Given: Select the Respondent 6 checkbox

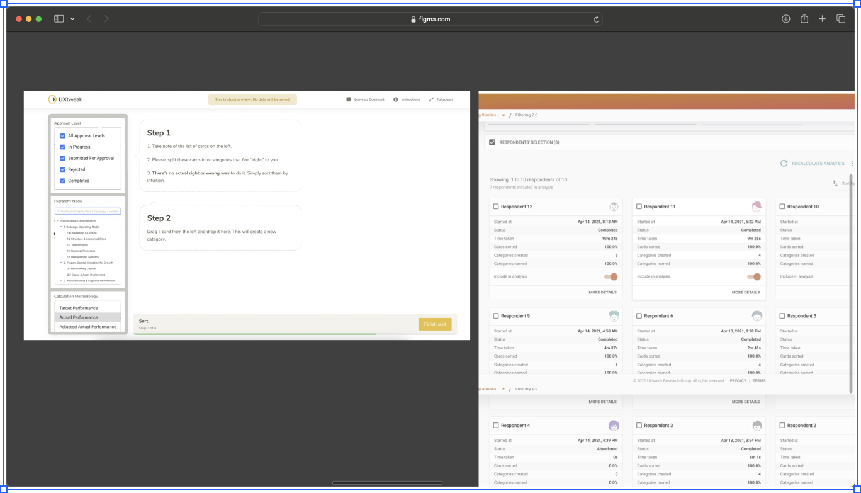Looking at the screenshot, I should click(x=639, y=316).
